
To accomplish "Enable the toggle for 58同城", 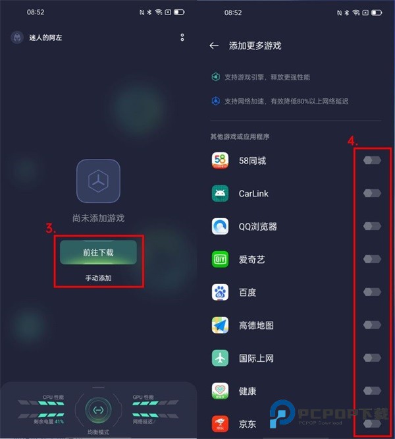I will point(372,160).
